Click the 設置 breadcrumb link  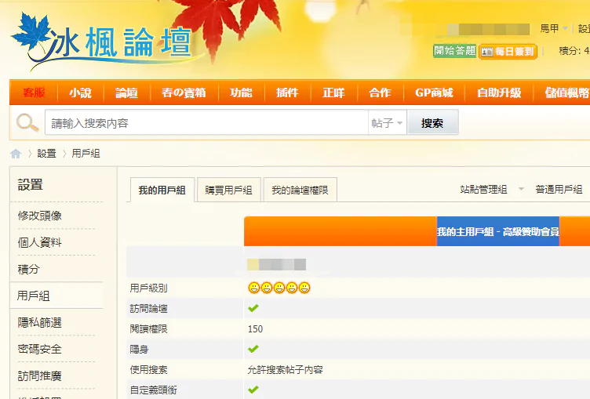click(x=46, y=154)
